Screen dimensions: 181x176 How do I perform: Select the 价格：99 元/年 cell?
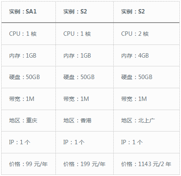(29, 164)
